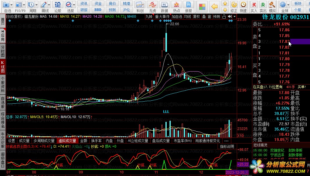Click the 修正 refresh correction icon
Viewport: 310px width, 176px height.
click(234, 5)
